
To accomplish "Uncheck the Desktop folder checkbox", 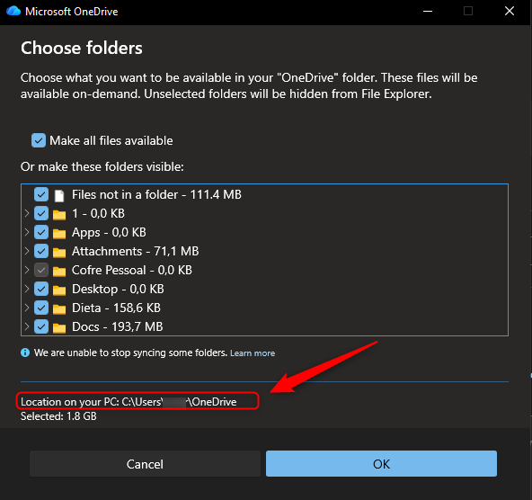I will [x=41, y=290].
